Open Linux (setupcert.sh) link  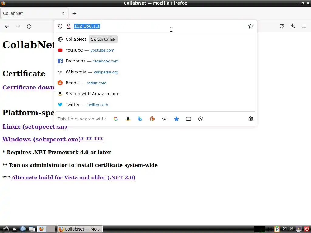(35, 127)
